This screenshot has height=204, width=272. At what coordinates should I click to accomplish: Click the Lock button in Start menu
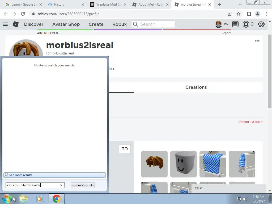(80, 185)
